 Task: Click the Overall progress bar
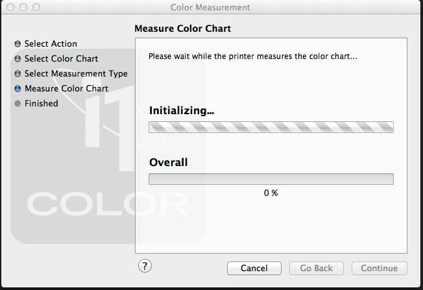271,179
